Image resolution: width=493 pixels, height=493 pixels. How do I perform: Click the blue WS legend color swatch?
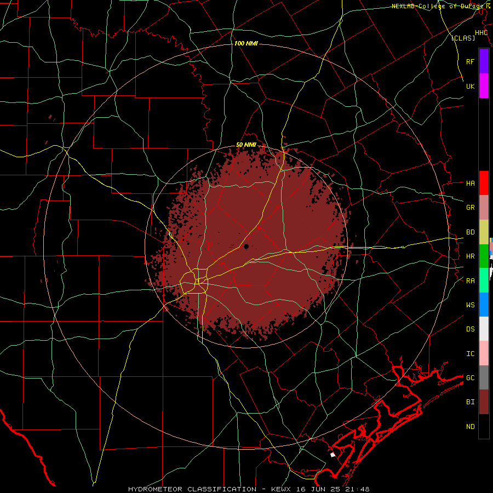[484, 305]
